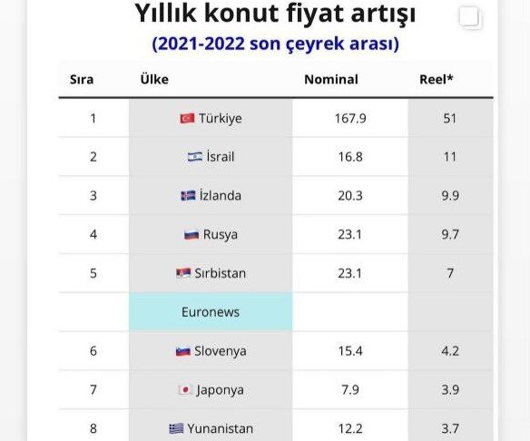This screenshot has height=441, width=530.
Task: Click the Sırbistan flag icon
Action: 183,273
